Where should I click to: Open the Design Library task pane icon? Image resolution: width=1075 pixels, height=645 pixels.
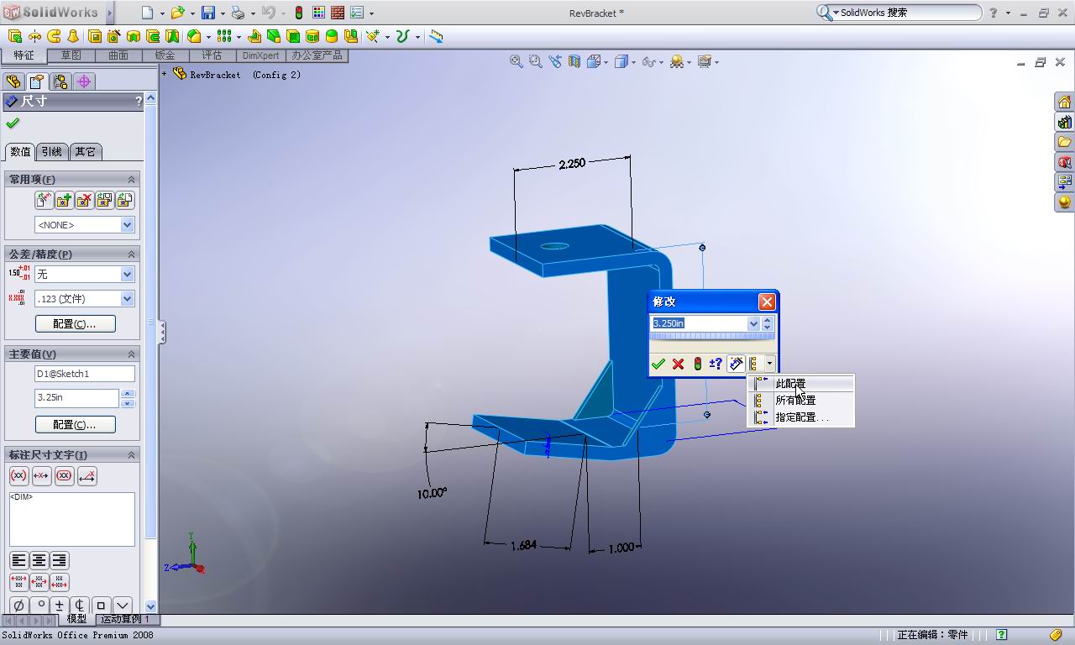coord(1064,123)
